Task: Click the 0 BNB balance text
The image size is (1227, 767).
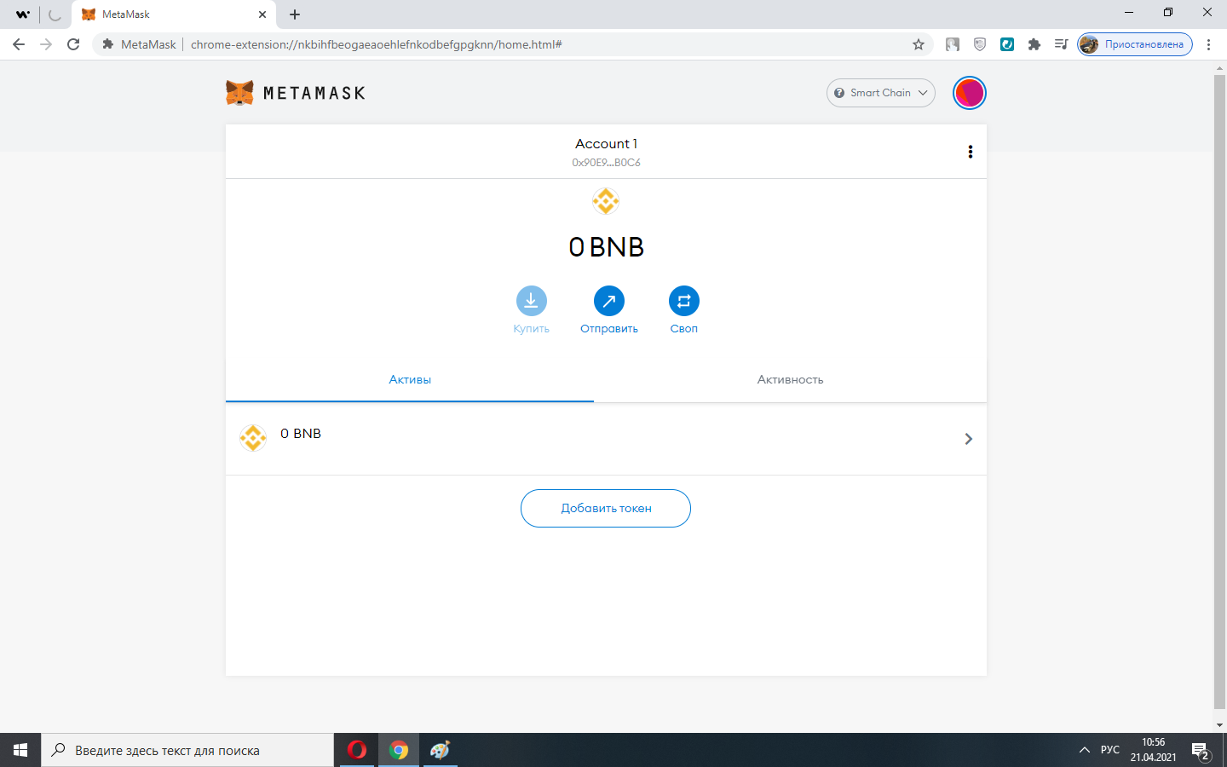Action: click(606, 247)
